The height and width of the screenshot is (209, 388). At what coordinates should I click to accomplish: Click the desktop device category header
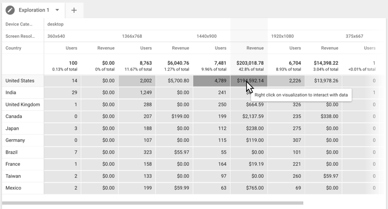pos(55,24)
